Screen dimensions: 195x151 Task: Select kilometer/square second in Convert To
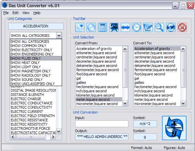click(x=157, y=95)
